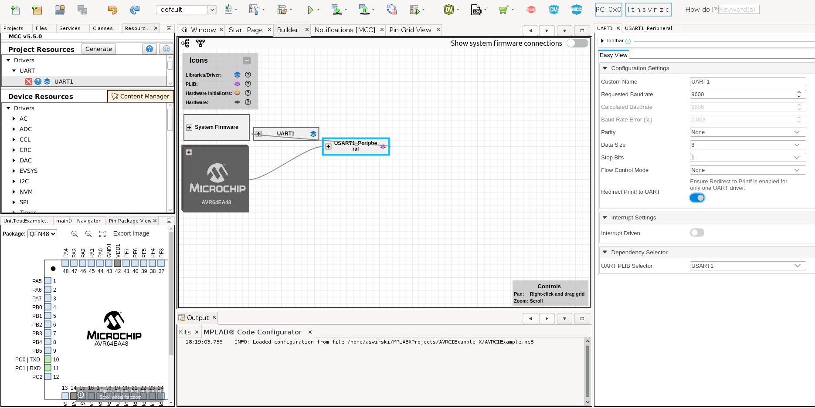The width and height of the screenshot is (815, 408).
Task: Click help icon for Libraries/Driver legend
Action: (248, 74)
